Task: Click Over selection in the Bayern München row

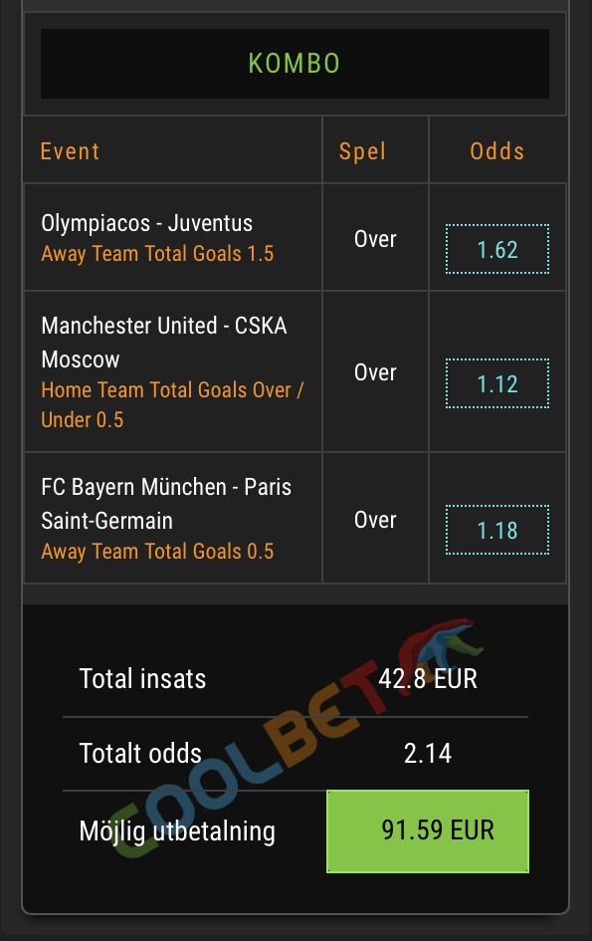Action: [375, 520]
